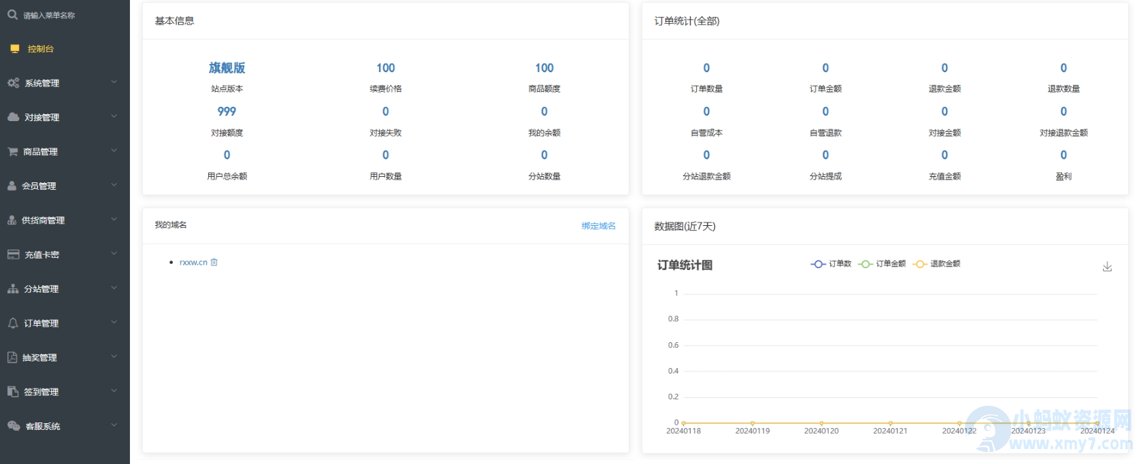This screenshot has height=464, width=1137.
Task: Expand the 系统管理 submenu chevron
Action: pyautogui.click(x=114, y=82)
